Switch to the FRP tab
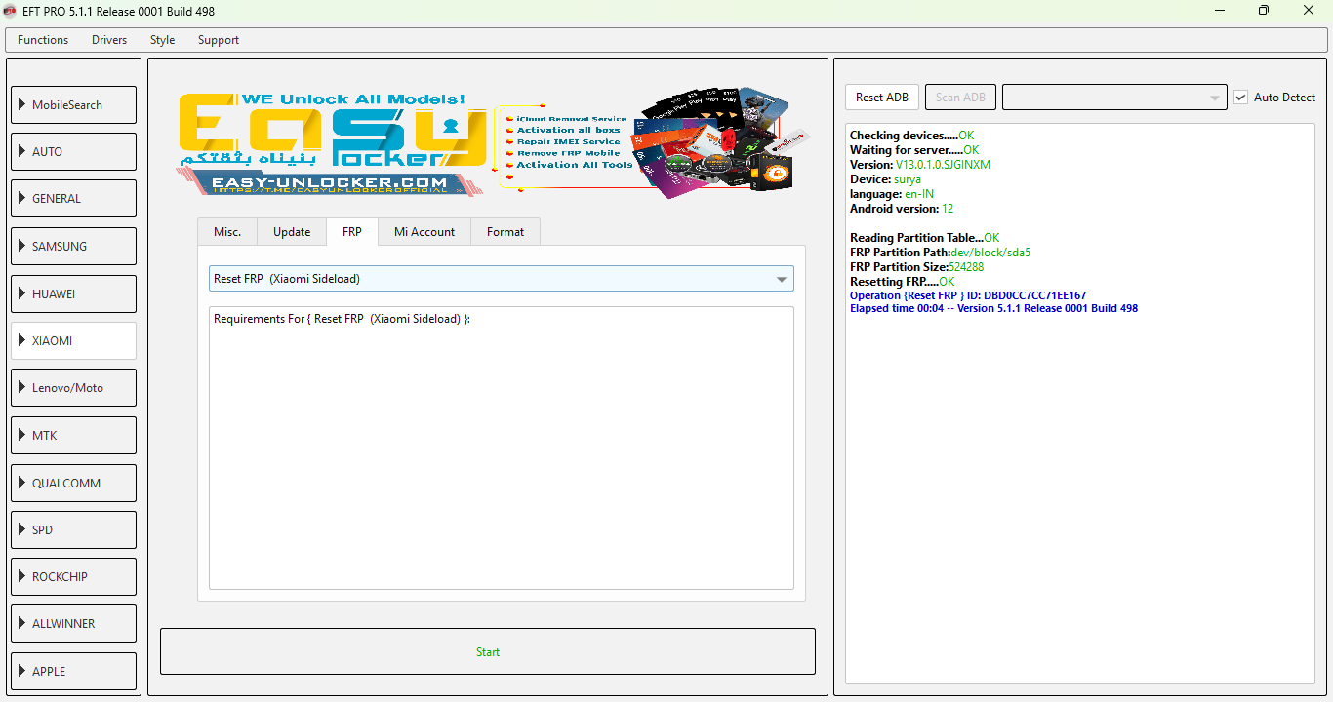 [x=351, y=231]
